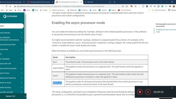Open tab search dropdown arrow

(161, 2)
